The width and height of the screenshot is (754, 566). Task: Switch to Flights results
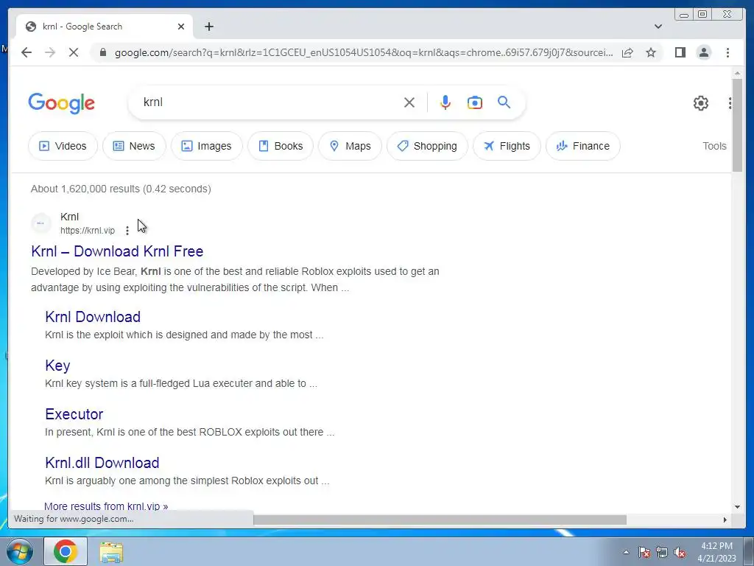(x=507, y=146)
